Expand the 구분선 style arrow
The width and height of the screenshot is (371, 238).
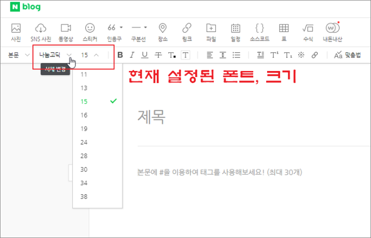click(x=145, y=27)
